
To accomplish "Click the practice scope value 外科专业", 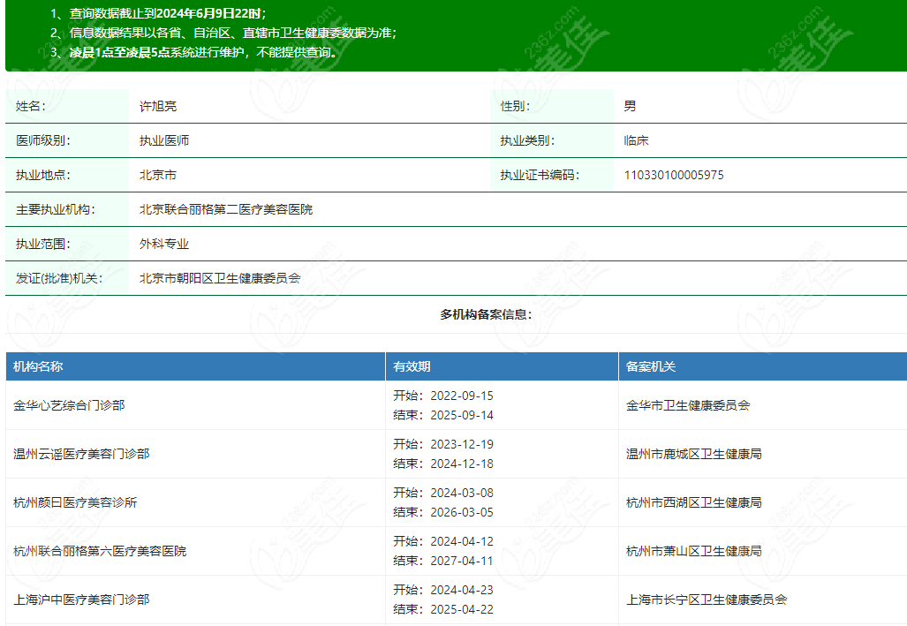I will pyautogui.click(x=164, y=244).
